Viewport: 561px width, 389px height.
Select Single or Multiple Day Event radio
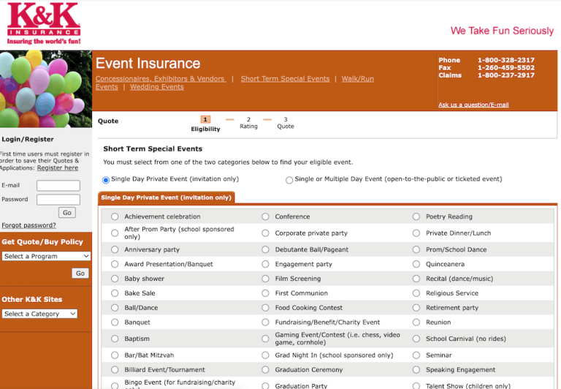click(x=289, y=180)
